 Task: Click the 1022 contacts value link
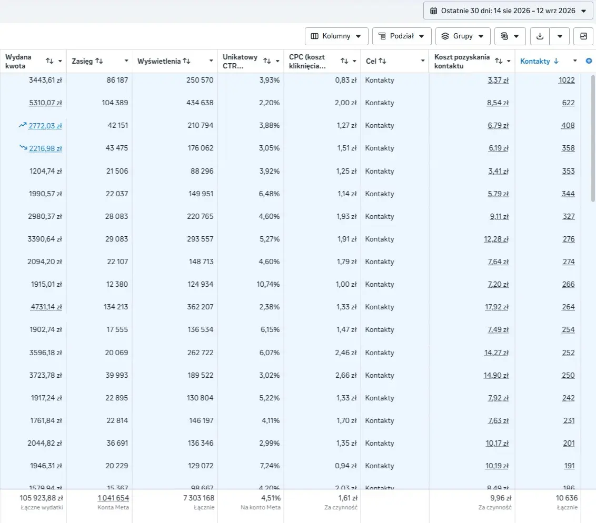click(x=567, y=80)
